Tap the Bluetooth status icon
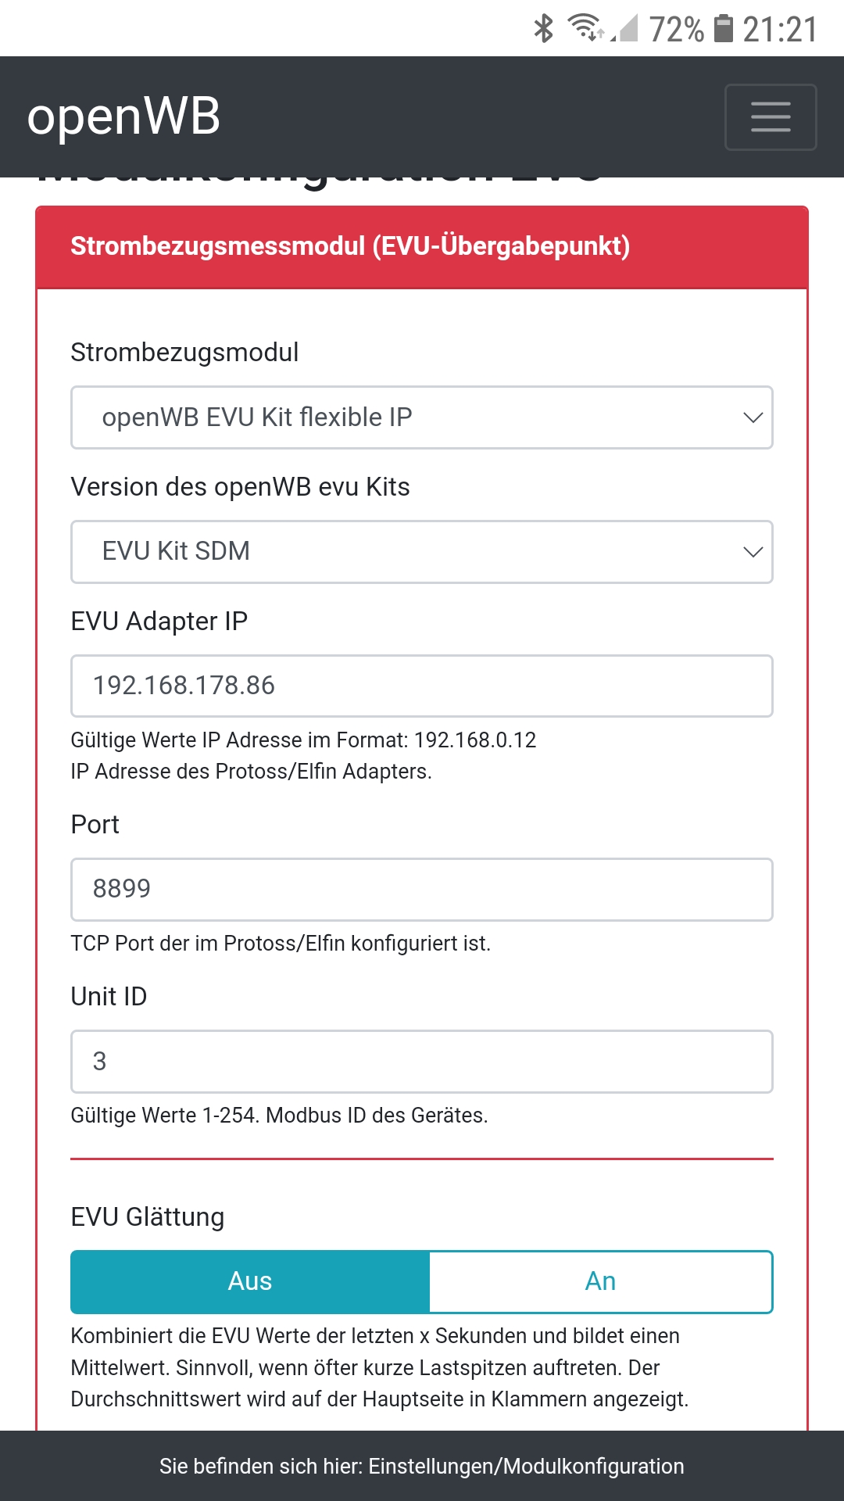Screen dimensions: 844x1501 pyautogui.click(x=543, y=29)
